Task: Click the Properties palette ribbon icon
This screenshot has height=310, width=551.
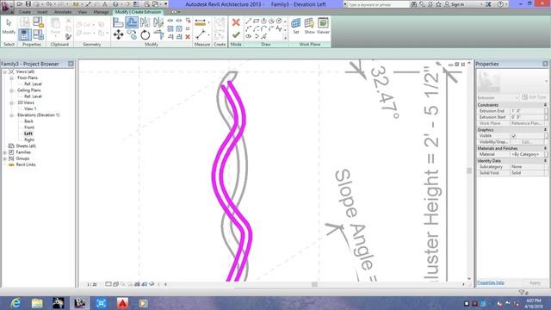Action: tap(25, 34)
